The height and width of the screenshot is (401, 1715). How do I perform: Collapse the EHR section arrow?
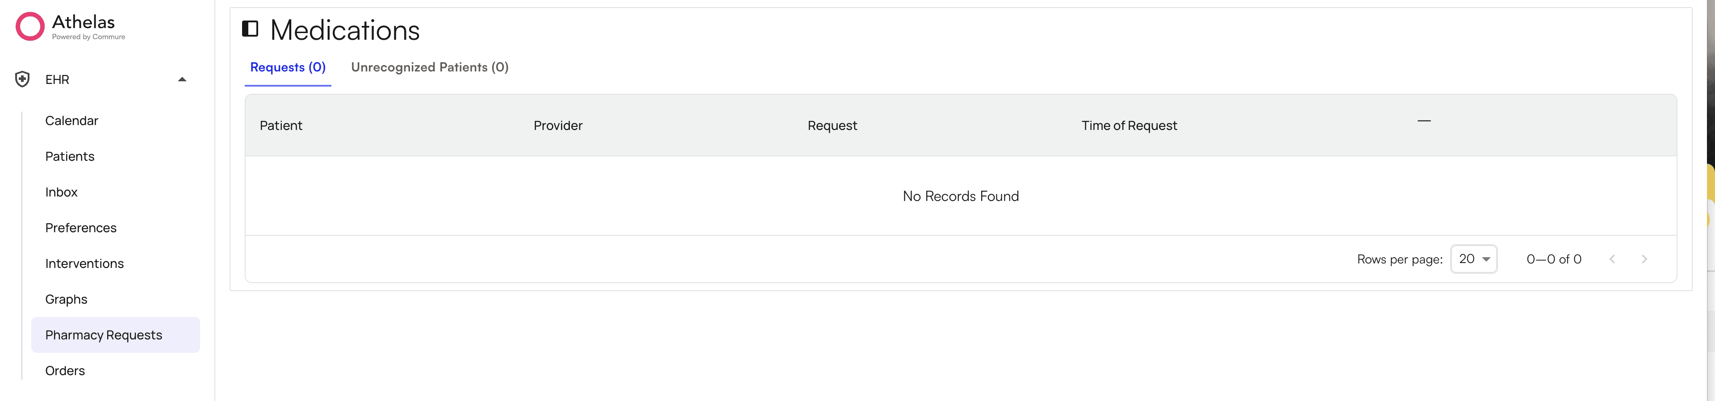tap(182, 79)
